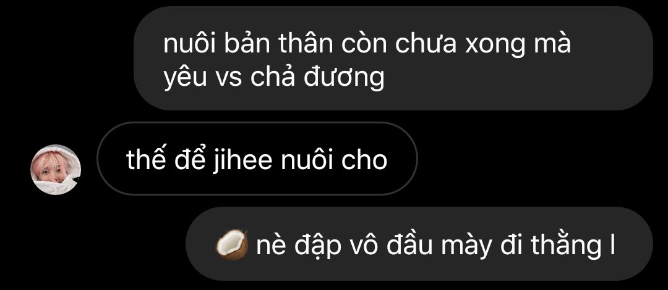Open the pink-haired sender's profile avatar
Image resolution: width=668 pixels, height=290 pixels.
pos(56,170)
